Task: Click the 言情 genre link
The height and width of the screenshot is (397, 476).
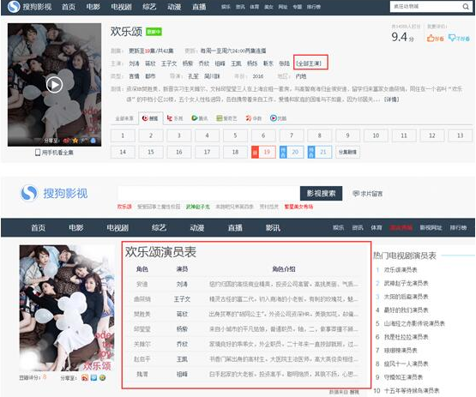Action: (134, 76)
